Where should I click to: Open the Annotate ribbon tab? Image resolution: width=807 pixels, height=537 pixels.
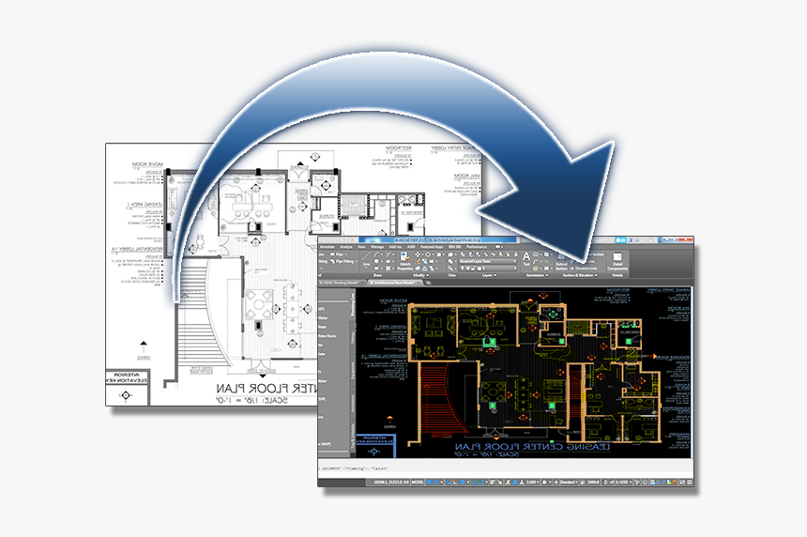tap(327, 247)
